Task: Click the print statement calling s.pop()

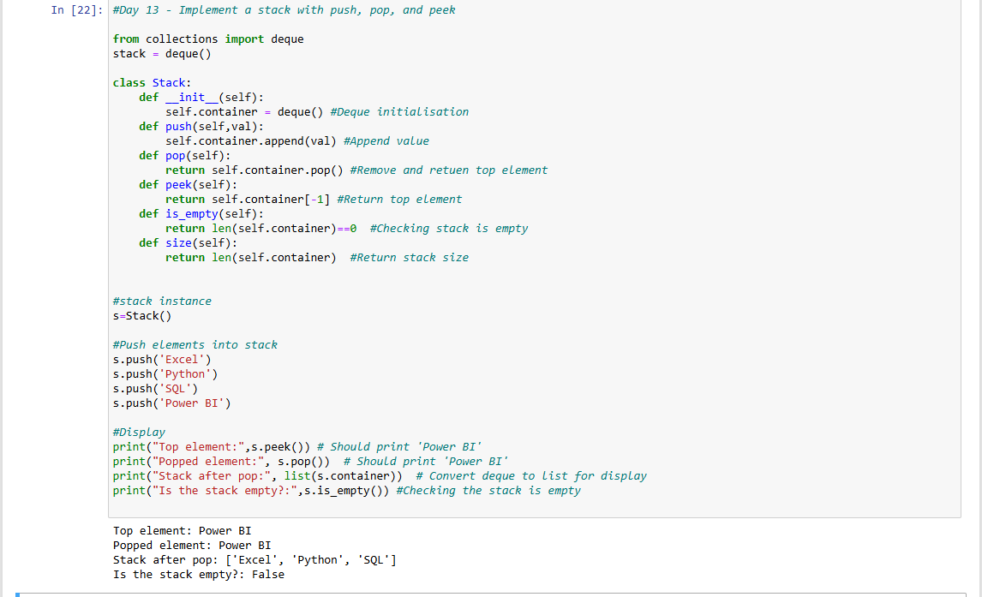Action: pos(221,461)
